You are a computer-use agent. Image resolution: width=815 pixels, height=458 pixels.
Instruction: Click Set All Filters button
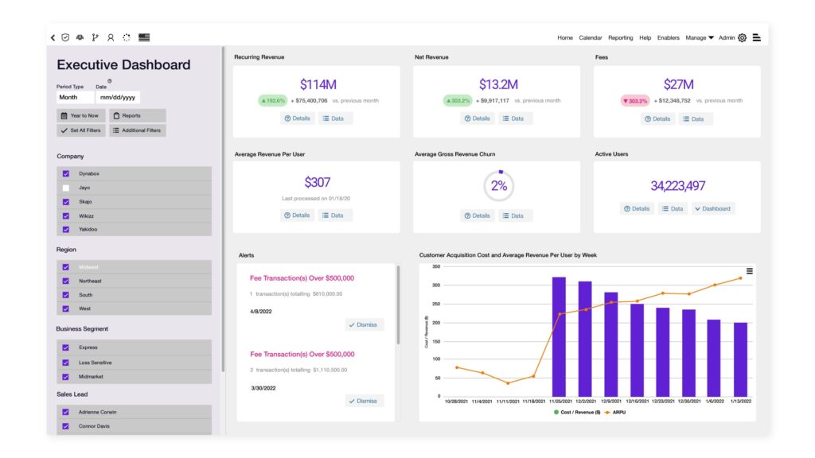pos(81,130)
